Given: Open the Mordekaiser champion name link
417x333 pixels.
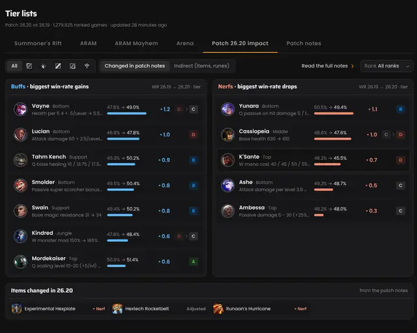Looking at the screenshot, I should coord(49,258).
